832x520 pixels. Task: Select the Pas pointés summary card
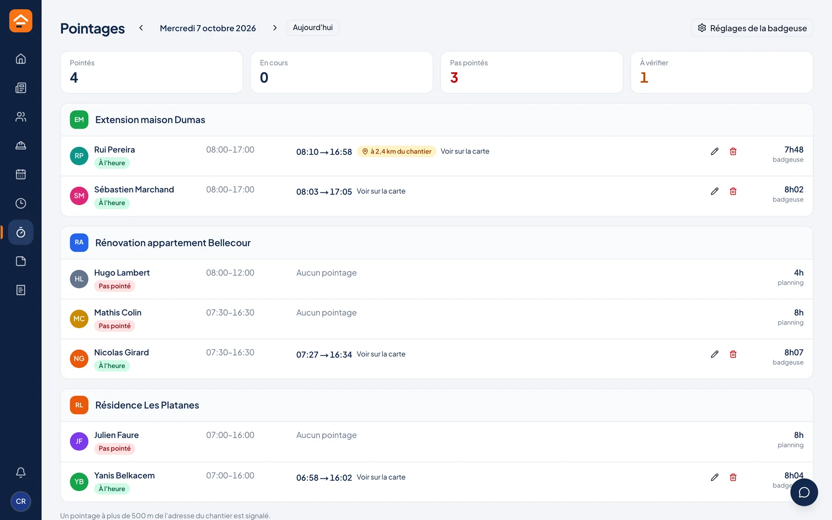[x=532, y=72]
